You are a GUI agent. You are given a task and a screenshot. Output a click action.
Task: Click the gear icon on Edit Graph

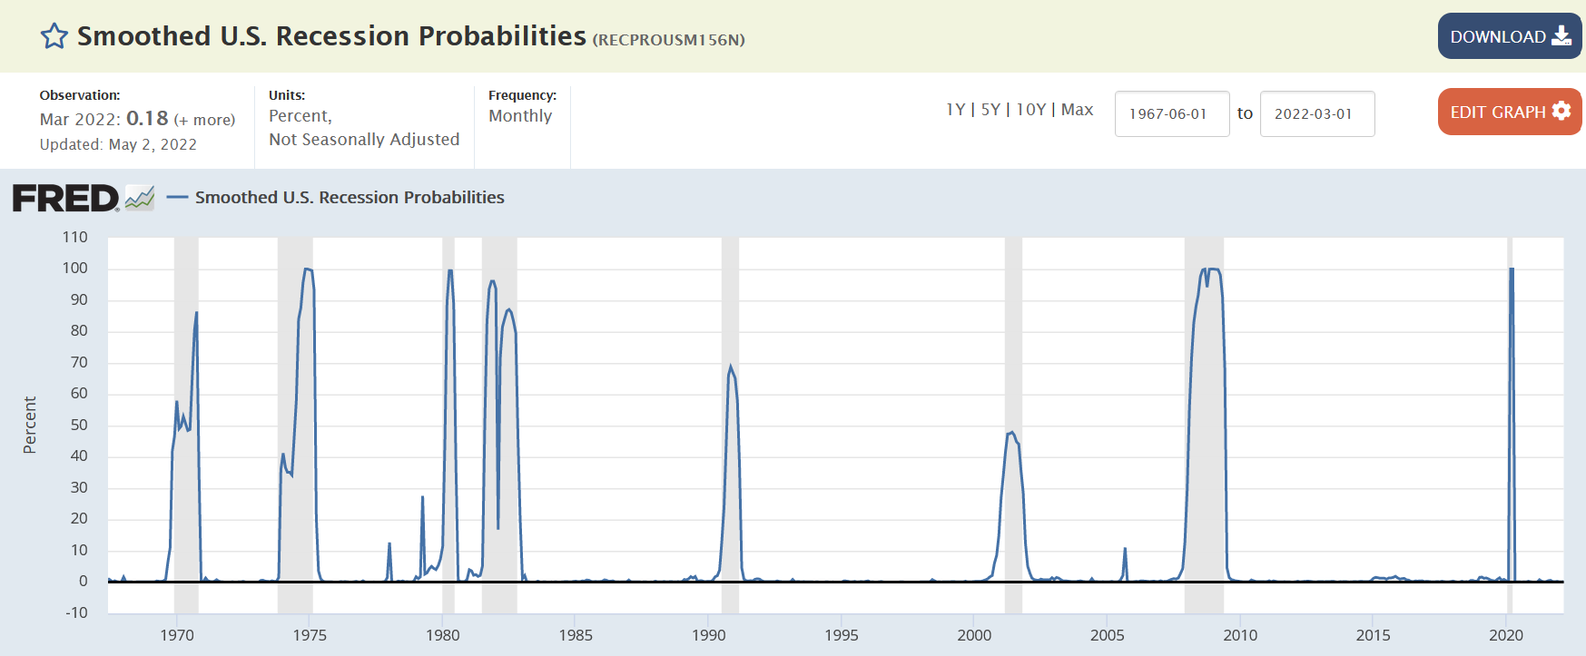pos(1561,111)
